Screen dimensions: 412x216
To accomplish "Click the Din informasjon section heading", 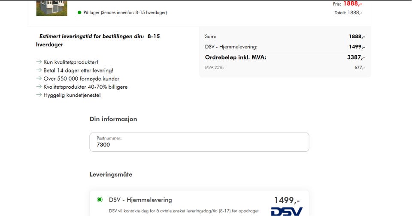I will 113,119.
